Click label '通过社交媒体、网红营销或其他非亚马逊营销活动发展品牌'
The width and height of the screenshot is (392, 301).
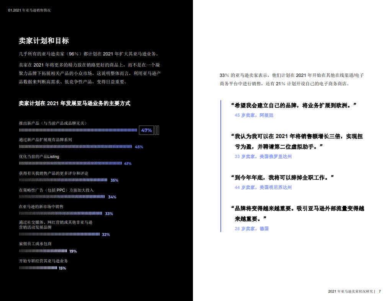[56, 225]
